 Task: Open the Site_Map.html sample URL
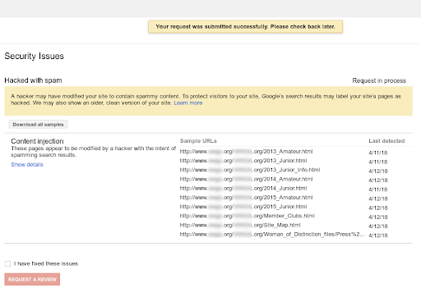pyautogui.click(x=240, y=225)
